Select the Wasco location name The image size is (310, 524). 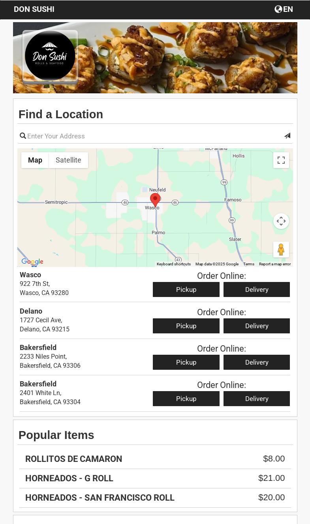[30, 275]
